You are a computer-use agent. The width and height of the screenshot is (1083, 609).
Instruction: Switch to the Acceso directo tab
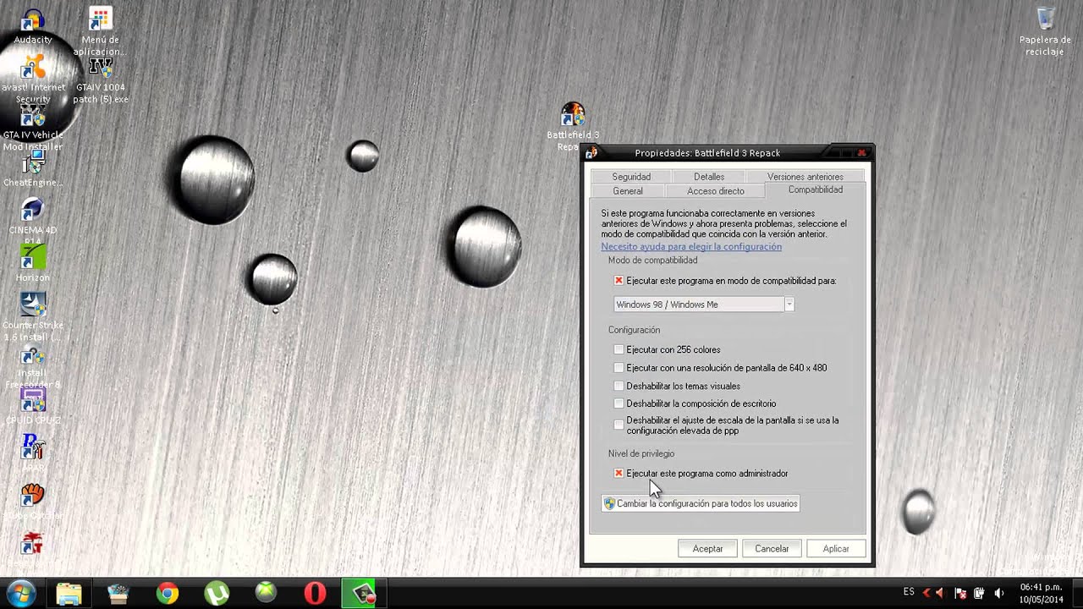click(716, 191)
